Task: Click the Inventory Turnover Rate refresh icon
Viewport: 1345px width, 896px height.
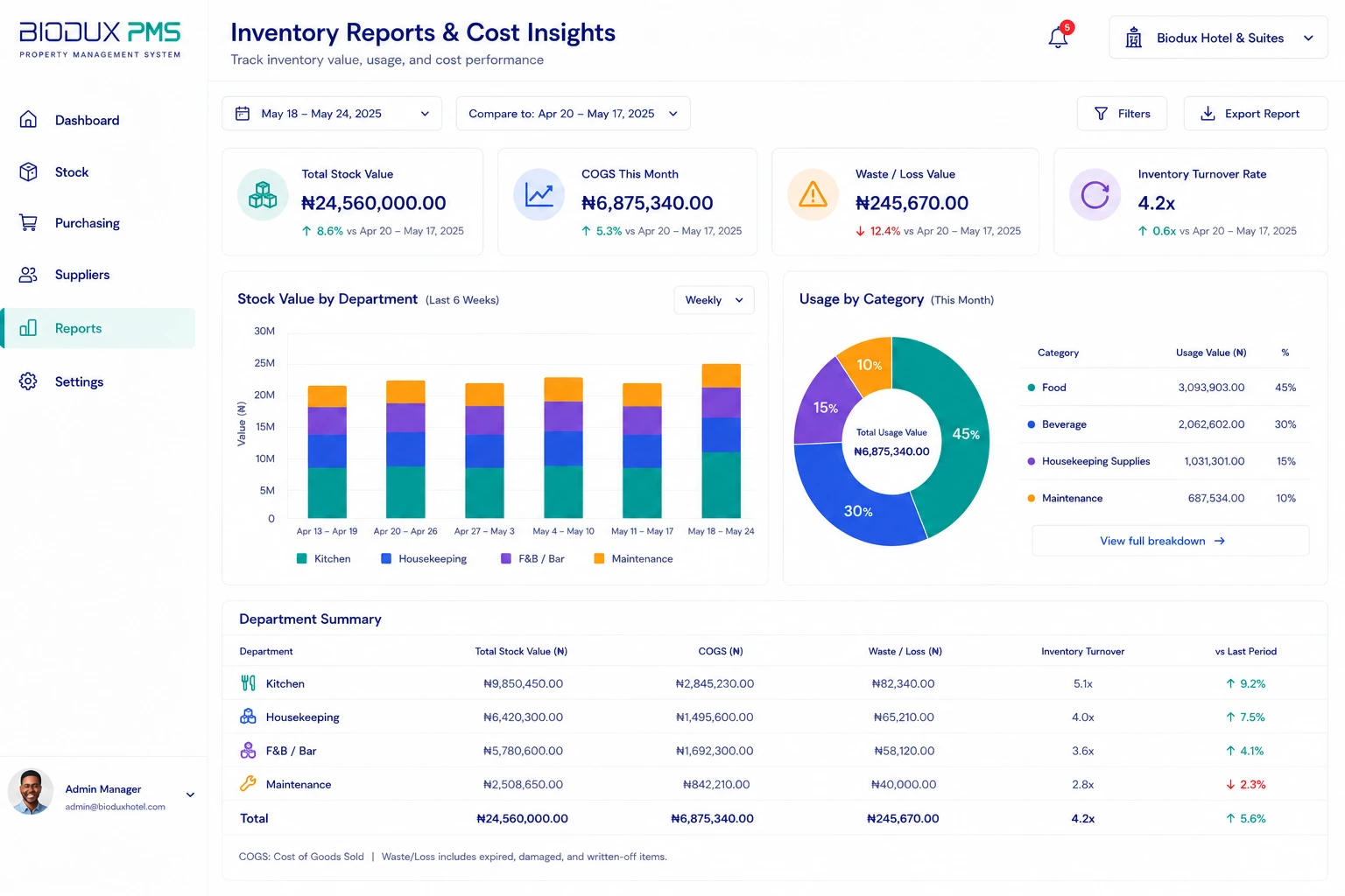Action: pos(1095,194)
